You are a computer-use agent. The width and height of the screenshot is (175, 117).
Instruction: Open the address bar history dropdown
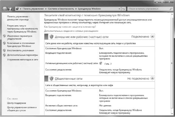[x=119, y=9]
